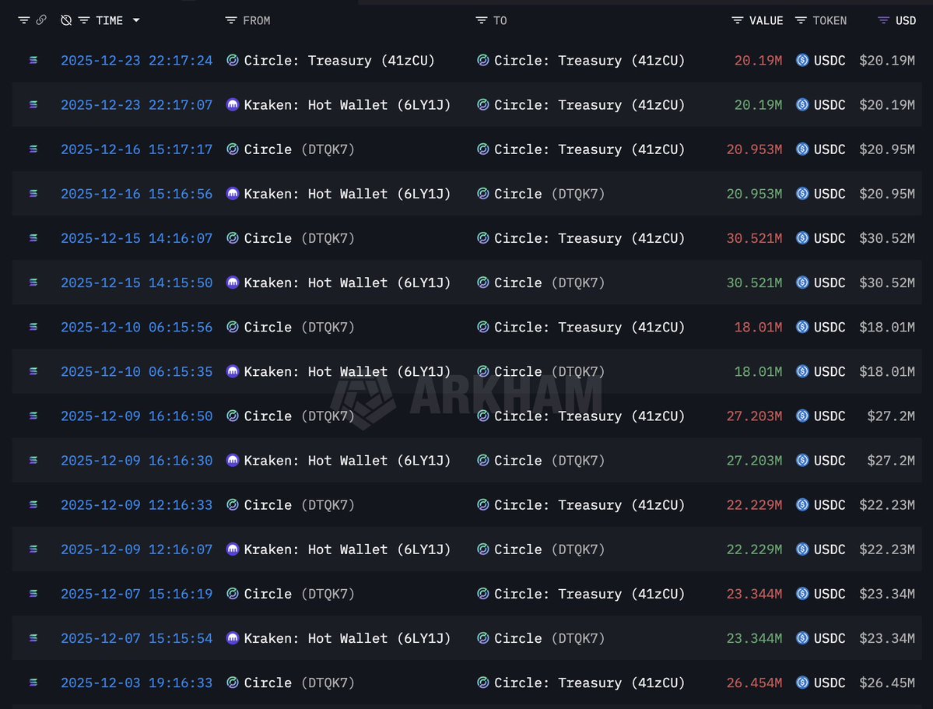Click Circle logo in first row FROM column
933x709 pixels.
233,60
